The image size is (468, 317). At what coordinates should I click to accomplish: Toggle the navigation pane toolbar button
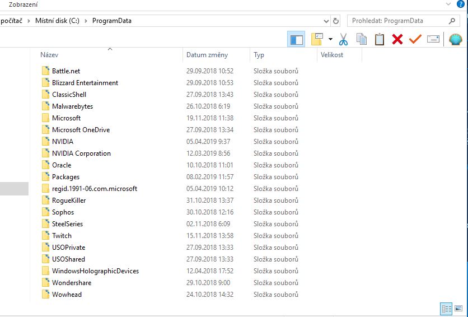296,39
